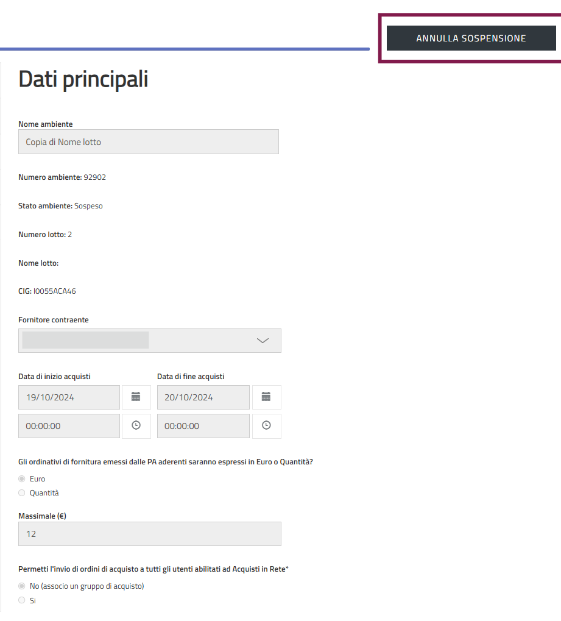Click the end date field 20/10/2024
Image resolution: width=561 pixels, height=621 pixels.
click(203, 397)
